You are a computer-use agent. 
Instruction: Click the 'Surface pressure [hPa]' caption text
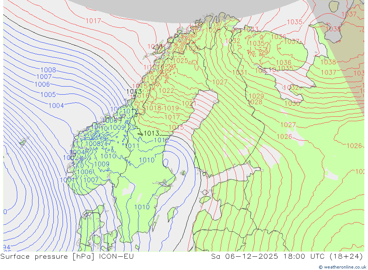(47, 256)
